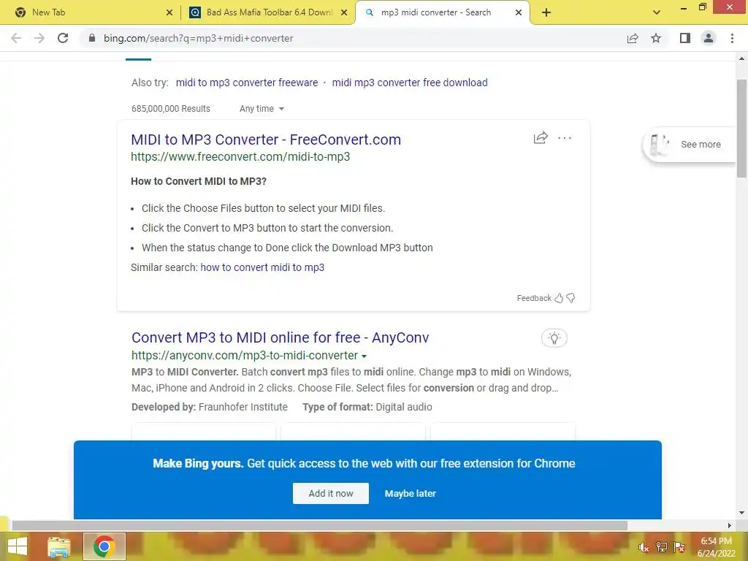
Task: Click the scroll down arrow
Action: click(741, 514)
